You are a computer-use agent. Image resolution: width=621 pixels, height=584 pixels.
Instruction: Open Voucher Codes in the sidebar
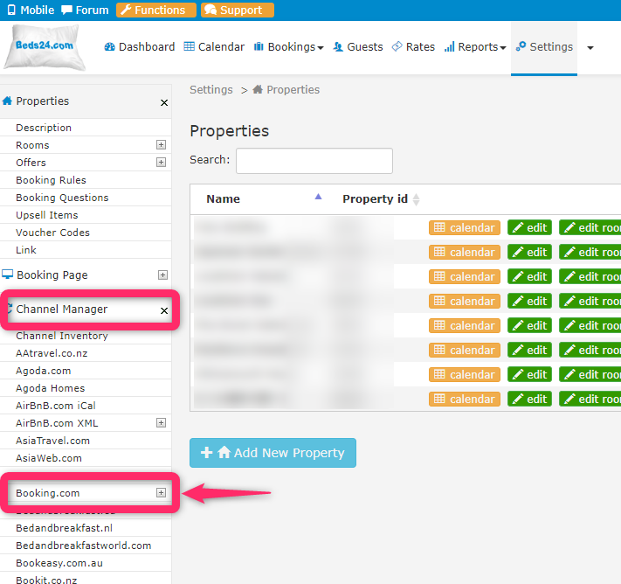52,233
